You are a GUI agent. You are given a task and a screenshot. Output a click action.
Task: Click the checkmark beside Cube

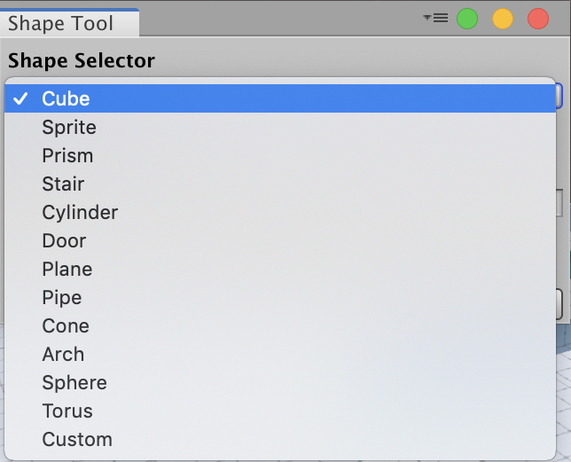(x=21, y=99)
